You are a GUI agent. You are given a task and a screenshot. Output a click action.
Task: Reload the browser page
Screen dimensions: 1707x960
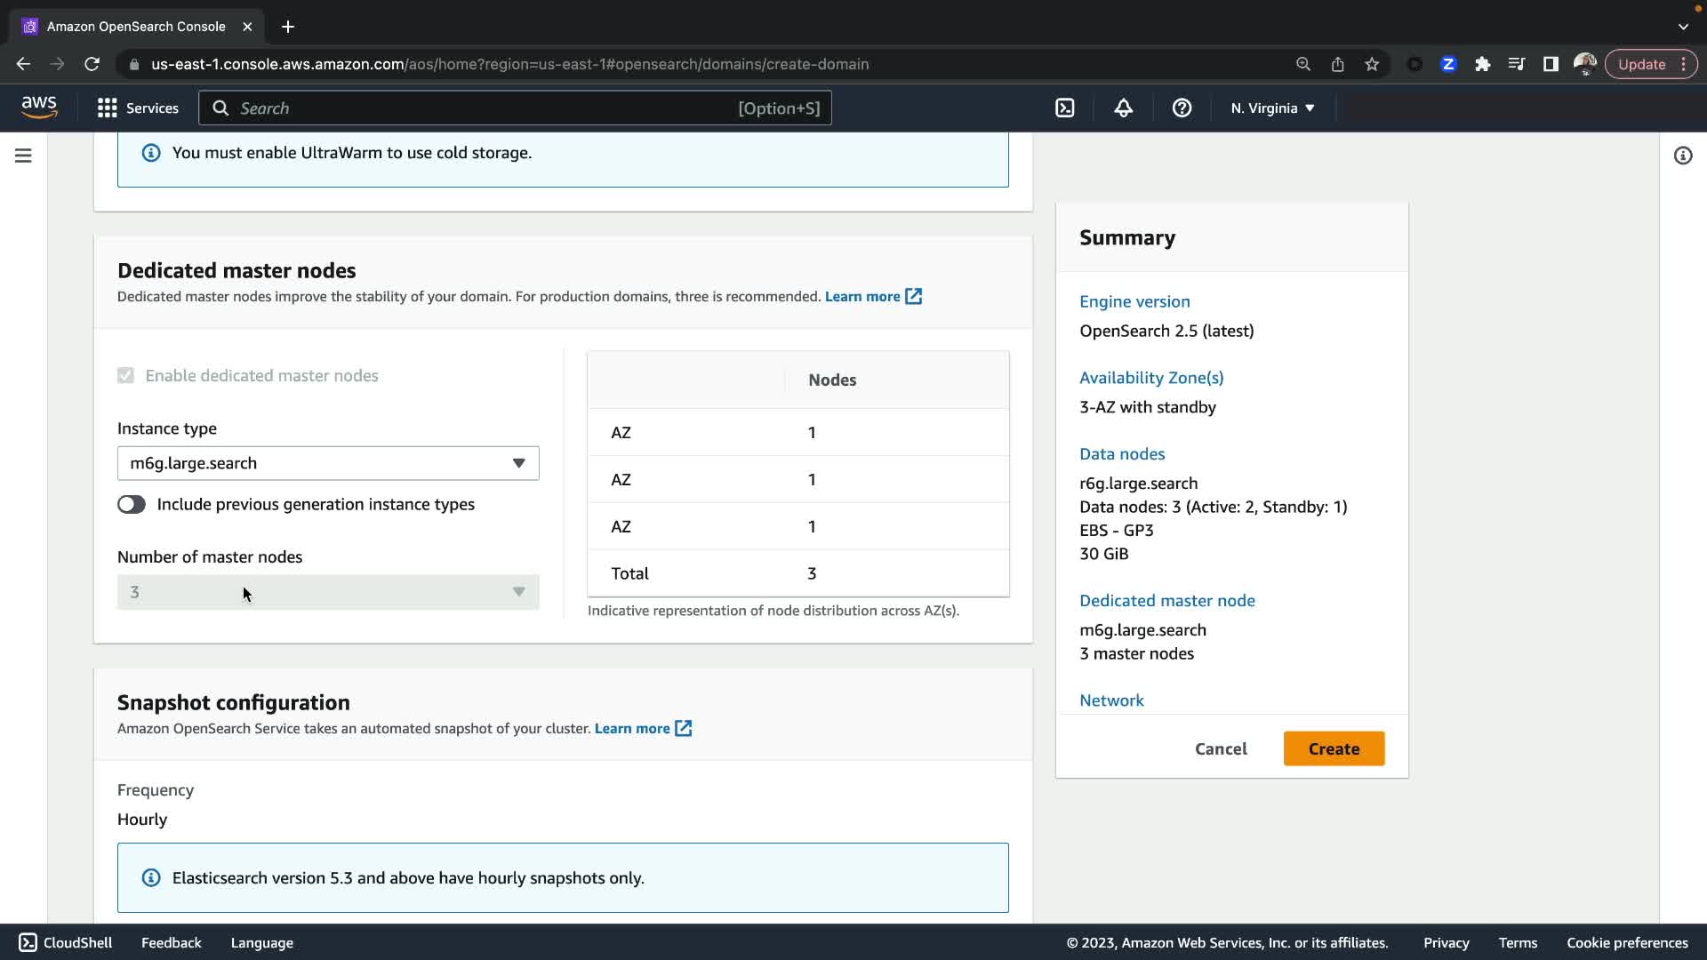pyautogui.click(x=92, y=64)
